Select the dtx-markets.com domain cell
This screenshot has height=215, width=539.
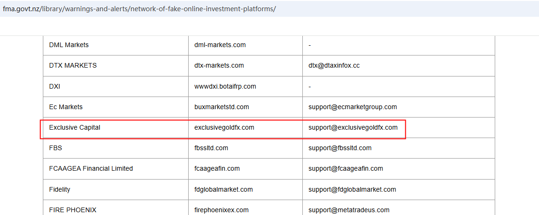click(246, 65)
